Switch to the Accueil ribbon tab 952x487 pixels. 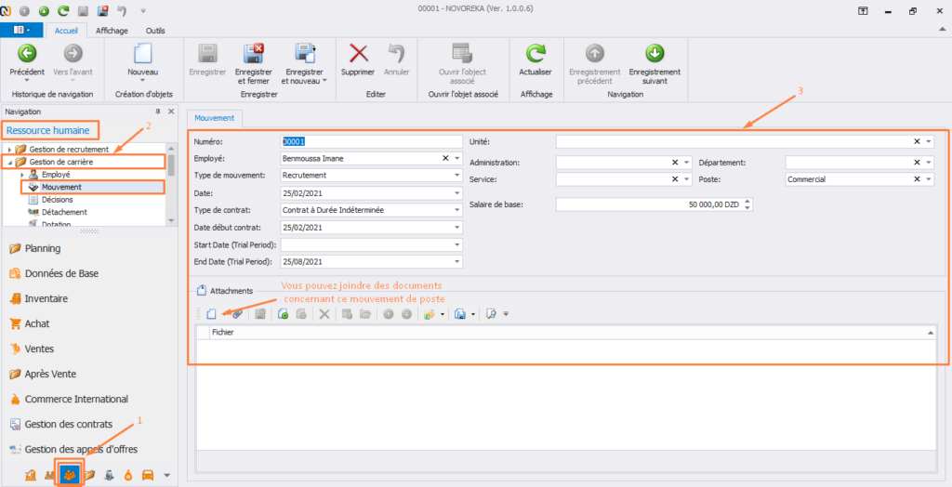click(x=66, y=31)
